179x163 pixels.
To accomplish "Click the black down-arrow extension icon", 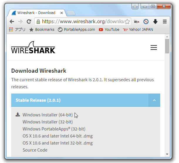I will (155, 22).
